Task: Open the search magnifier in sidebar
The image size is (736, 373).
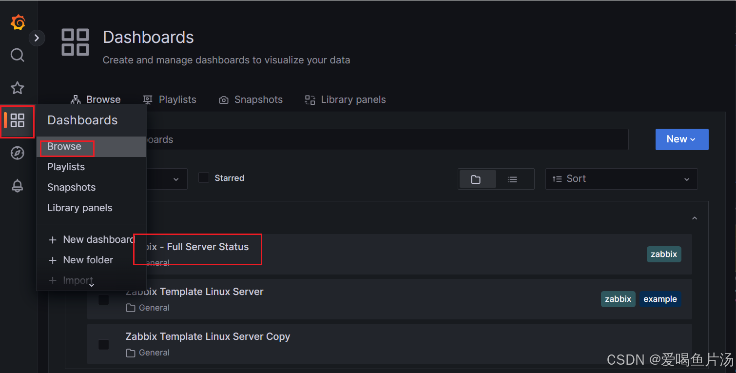Action: point(18,55)
